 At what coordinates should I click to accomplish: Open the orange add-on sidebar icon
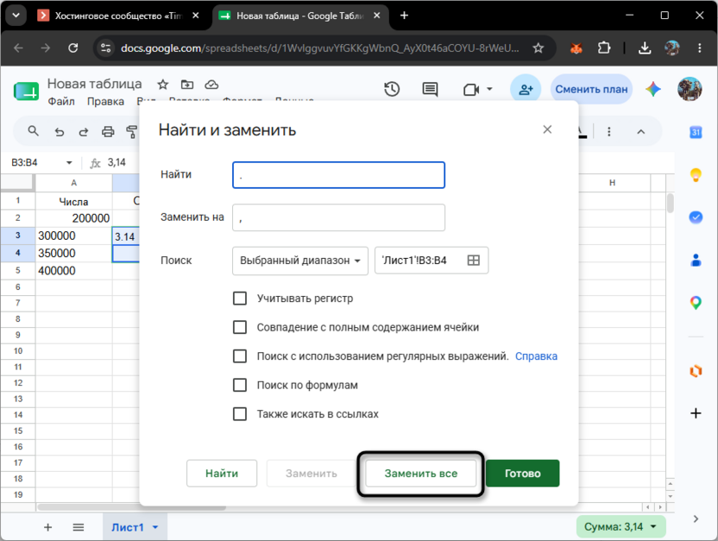pyautogui.click(x=696, y=370)
